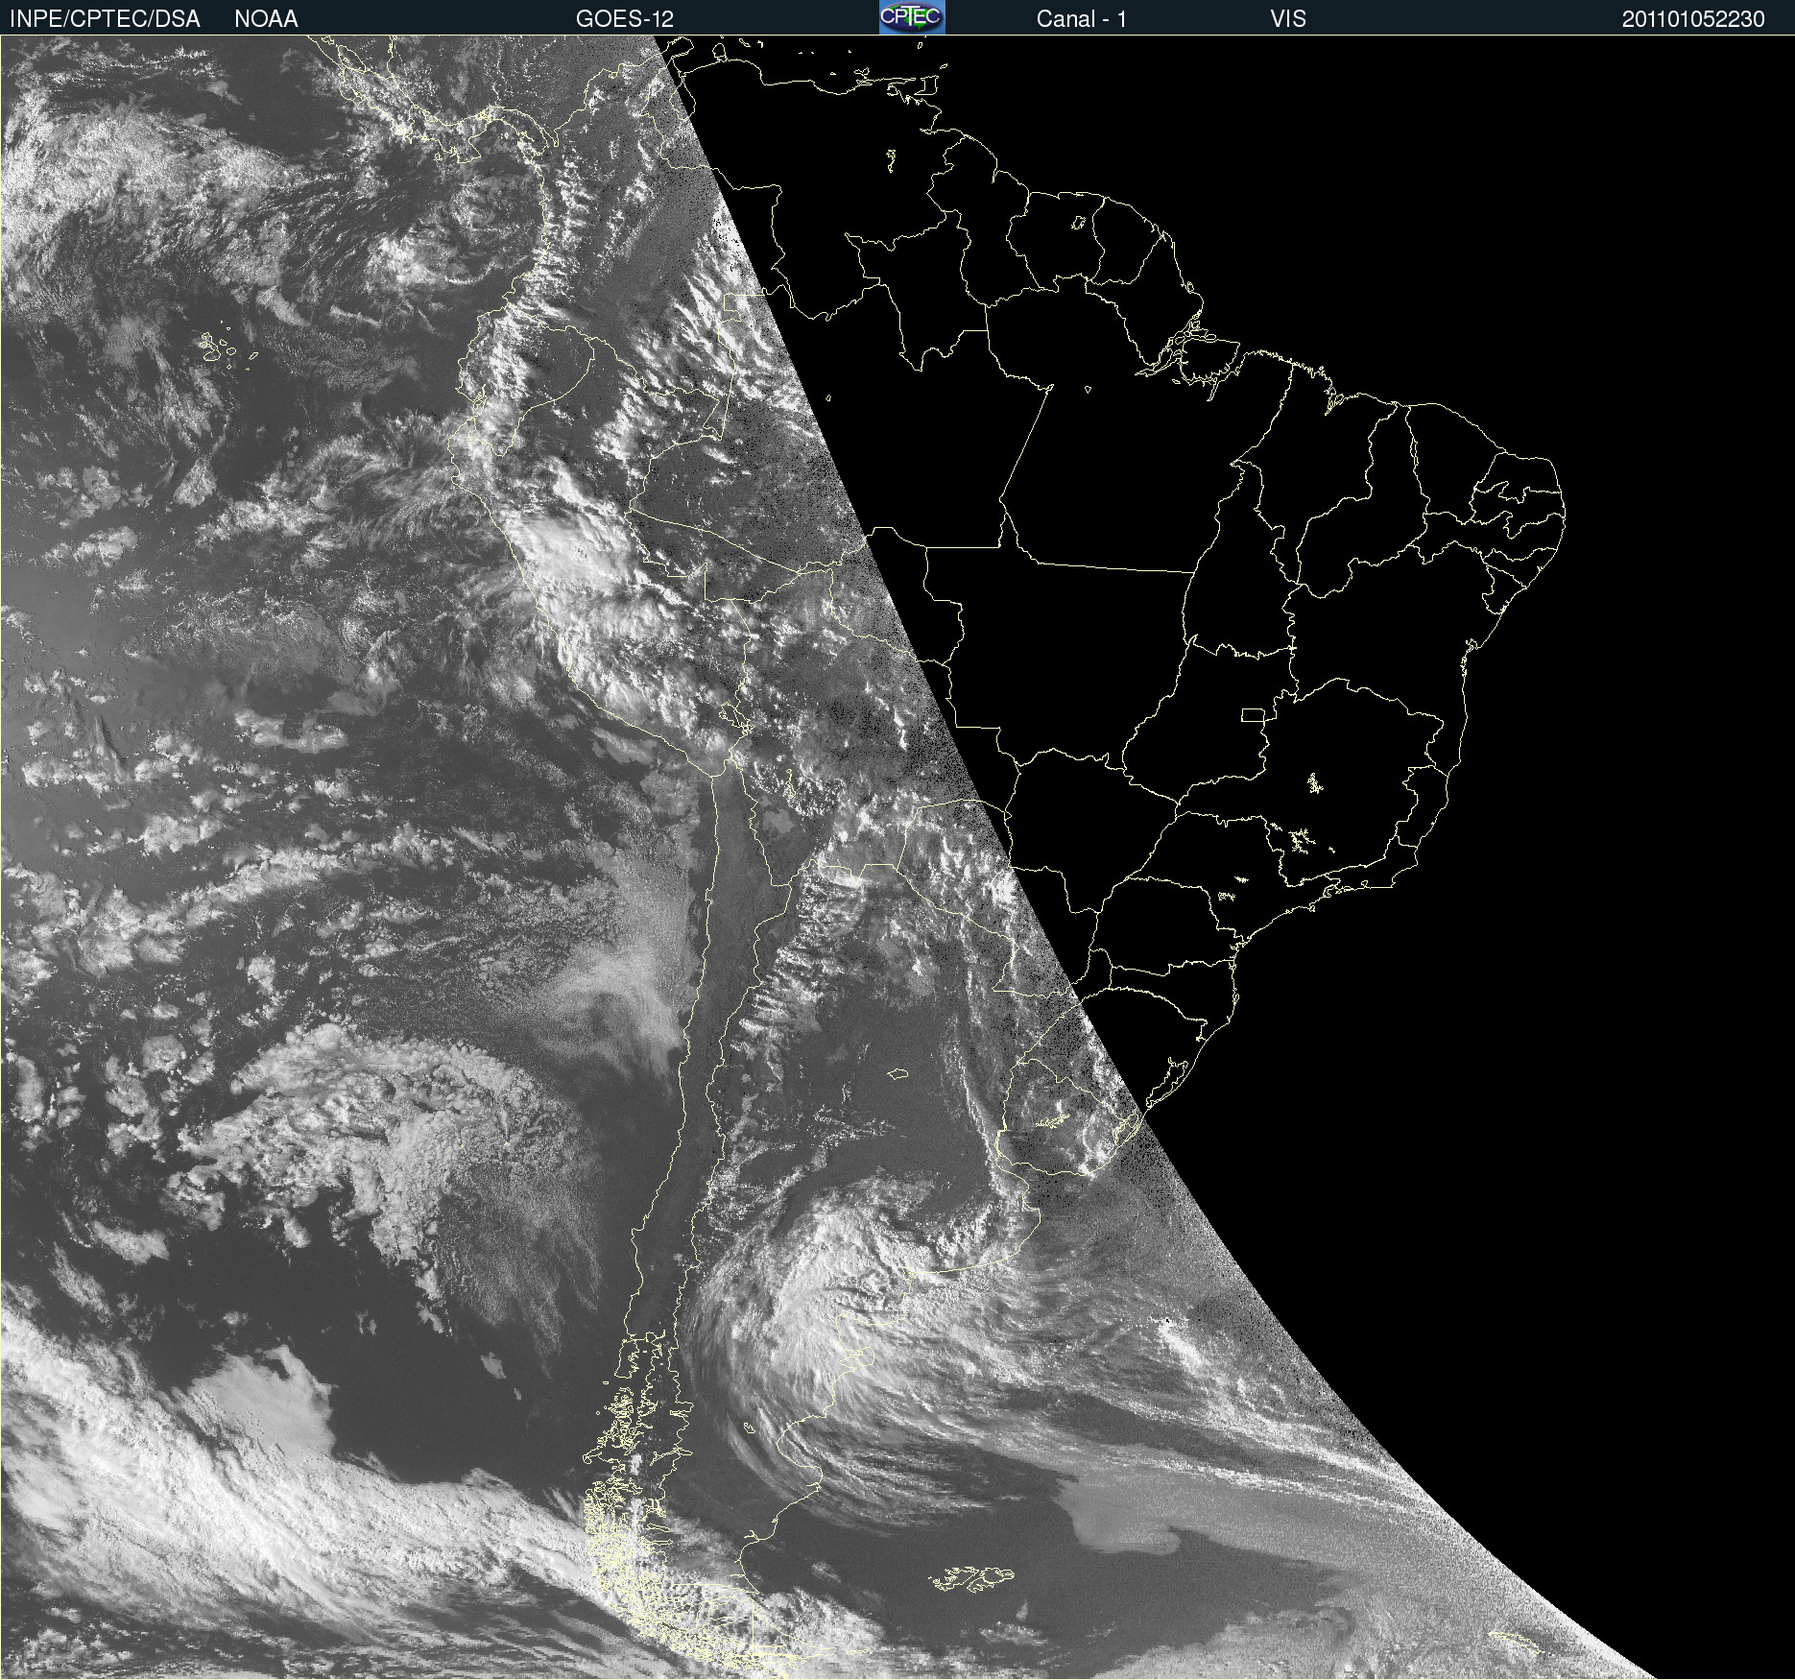Image resolution: width=1795 pixels, height=1680 pixels.
Task: Click the VIS label in the header
Action: (1287, 19)
